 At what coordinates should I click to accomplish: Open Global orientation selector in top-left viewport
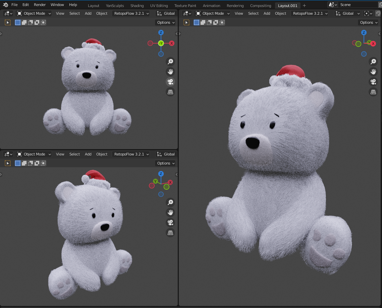point(166,13)
